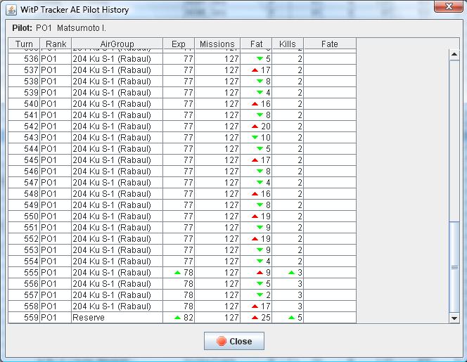Select Missions cell in turn 545 row
467x362 pixels.
tap(217, 160)
